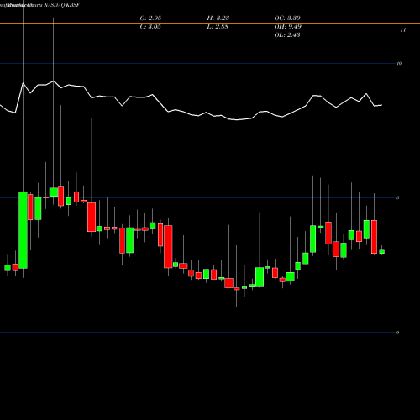The image size is (420, 420).
Task: Click the tallest green candle at chart left
Action: [23, 230]
